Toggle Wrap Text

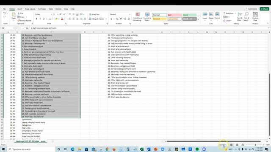[94, 14]
